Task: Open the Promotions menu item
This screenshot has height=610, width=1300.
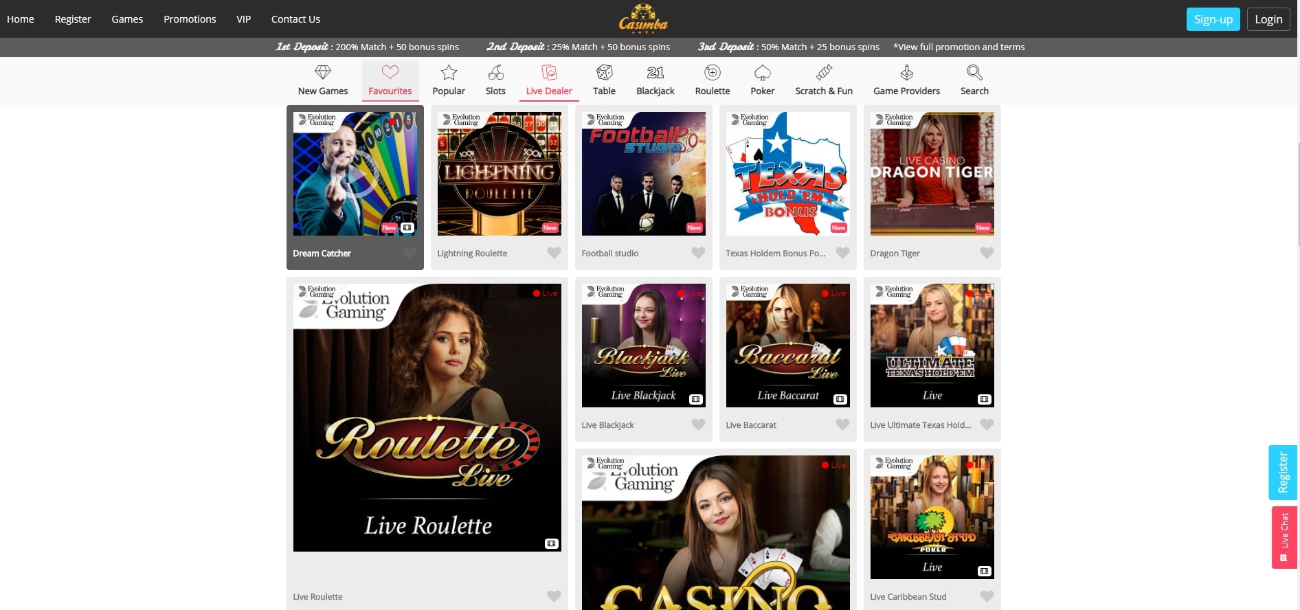Action: click(x=190, y=19)
